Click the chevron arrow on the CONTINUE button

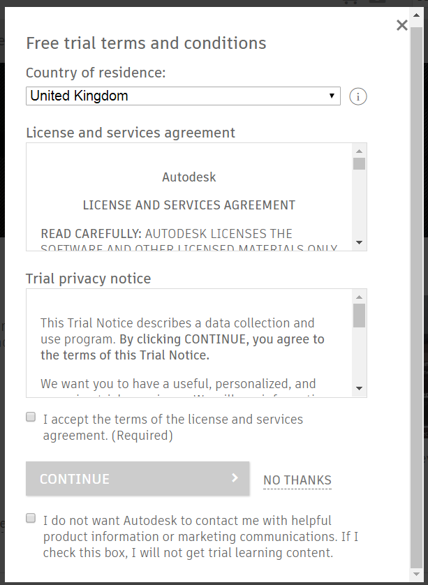click(235, 477)
